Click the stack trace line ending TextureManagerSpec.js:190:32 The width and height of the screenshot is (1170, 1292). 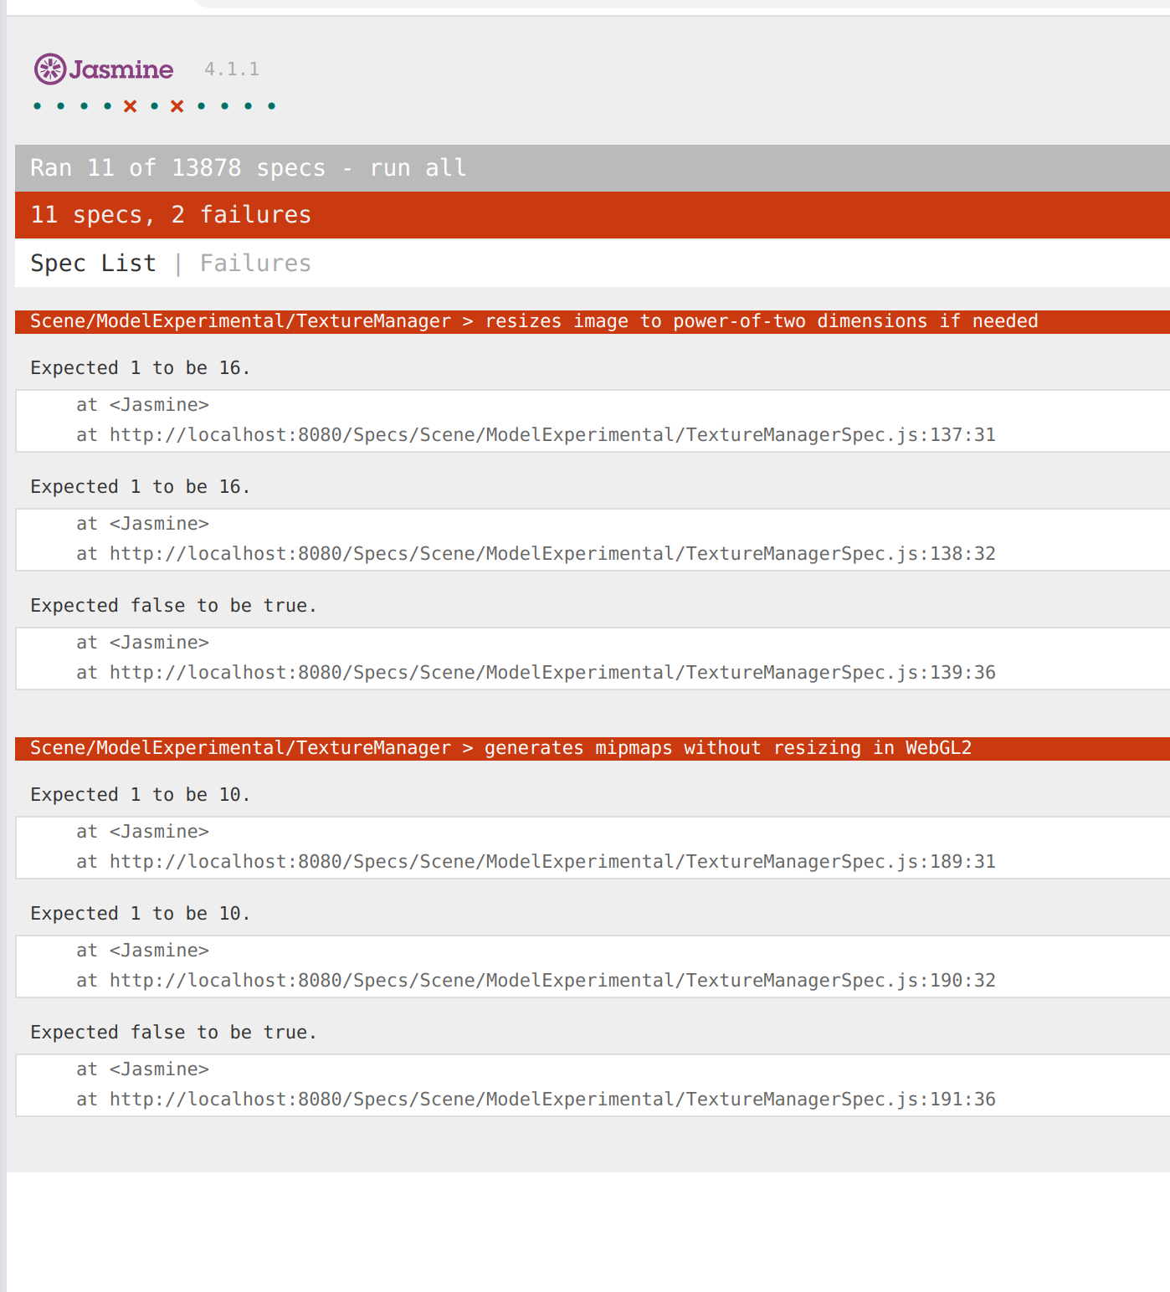coord(536,981)
